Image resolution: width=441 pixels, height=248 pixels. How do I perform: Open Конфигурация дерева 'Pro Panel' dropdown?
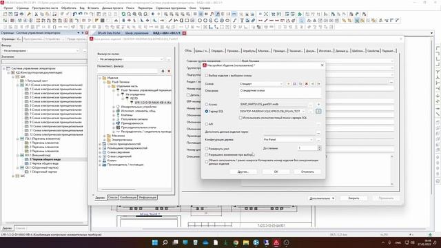coord(288,139)
